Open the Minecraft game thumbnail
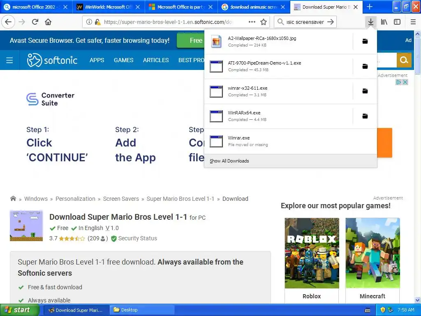 [x=372, y=253]
